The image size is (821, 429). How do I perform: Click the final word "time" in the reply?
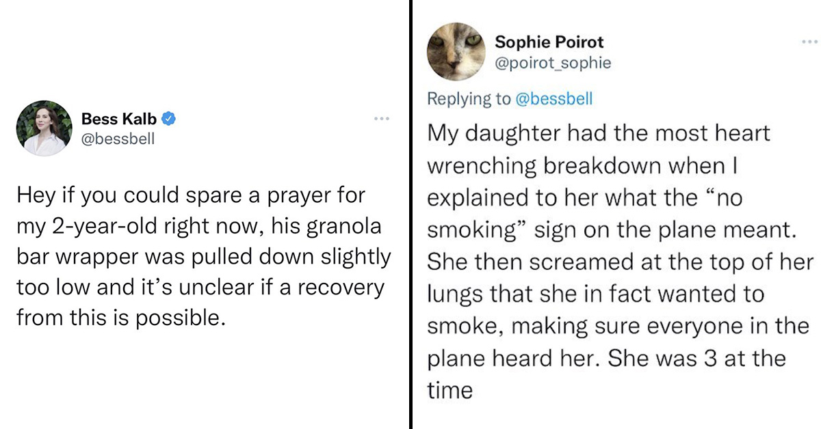click(x=449, y=391)
